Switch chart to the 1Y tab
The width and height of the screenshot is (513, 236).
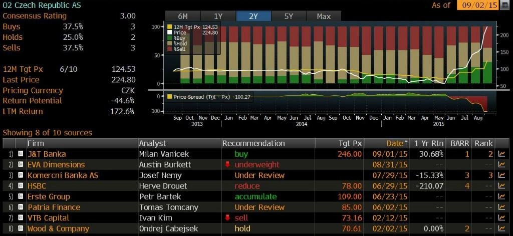click(218, 16)
